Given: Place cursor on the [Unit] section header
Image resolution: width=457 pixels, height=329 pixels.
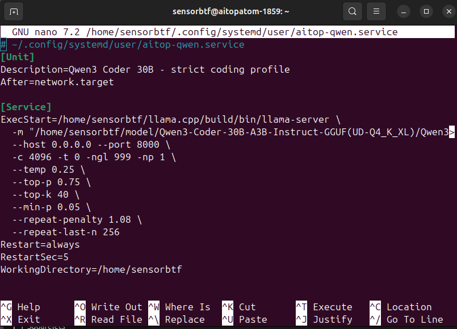Looking at the screenshot, I should 18,57.
